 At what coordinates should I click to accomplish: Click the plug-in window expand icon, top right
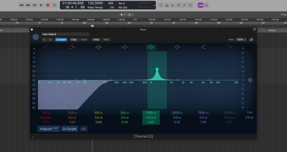coord(254,30)
